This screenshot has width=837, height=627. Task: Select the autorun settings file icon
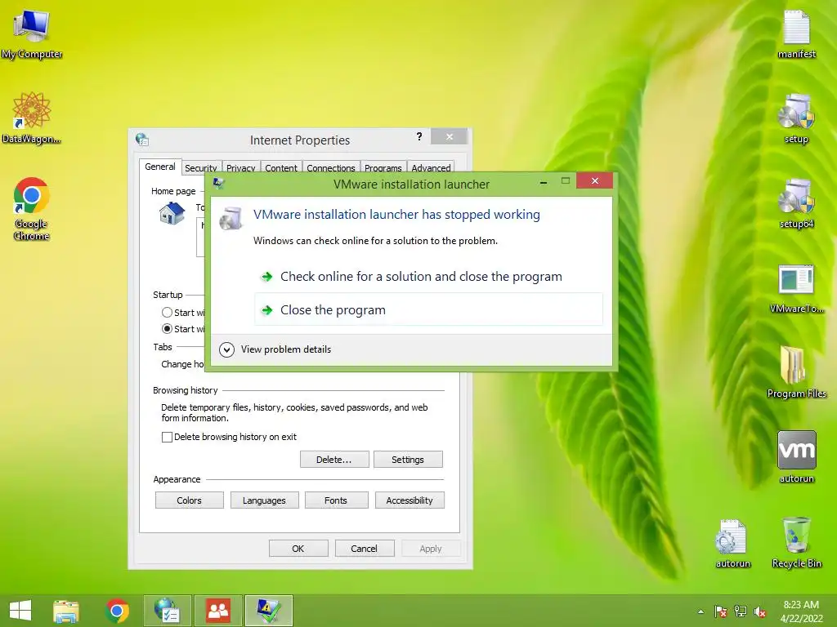point(732,543)
